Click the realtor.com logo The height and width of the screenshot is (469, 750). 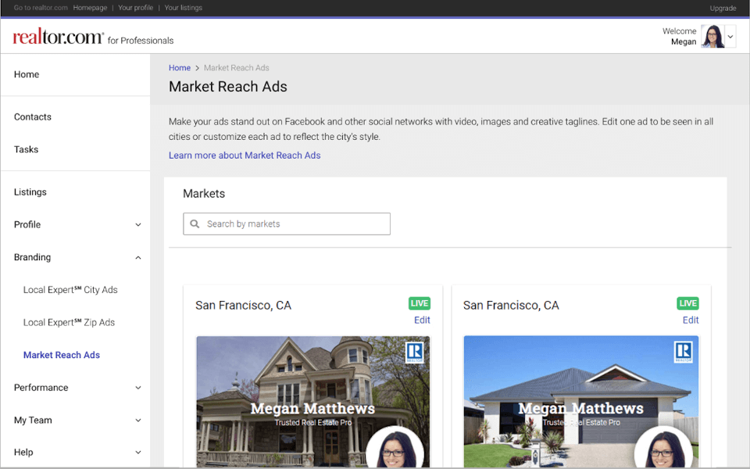[58, 37]
